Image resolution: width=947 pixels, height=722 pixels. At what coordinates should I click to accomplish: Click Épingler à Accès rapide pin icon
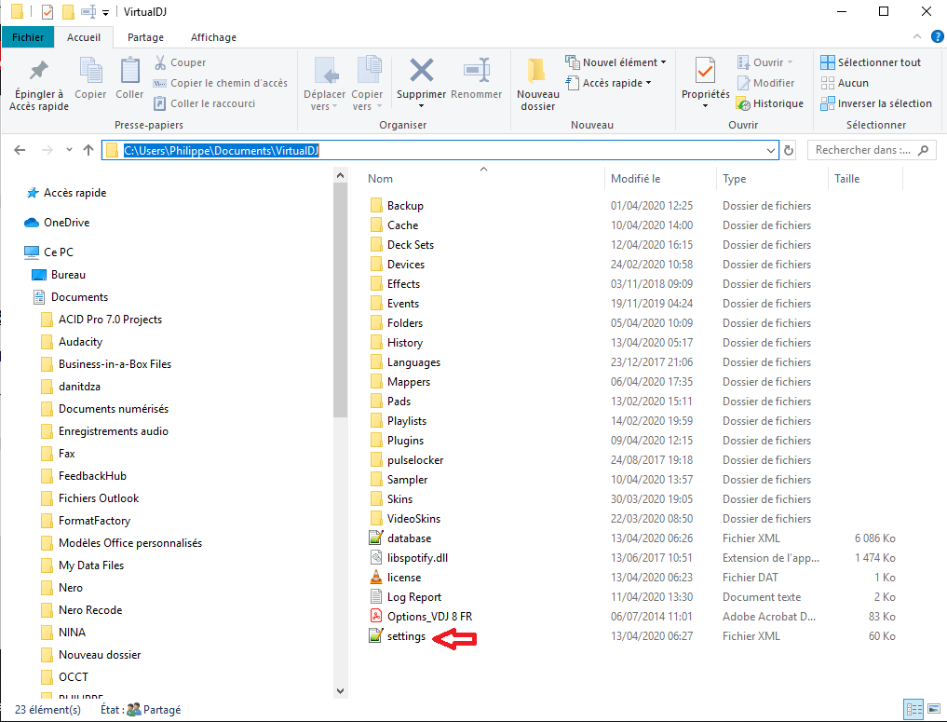tap(38, 72)
